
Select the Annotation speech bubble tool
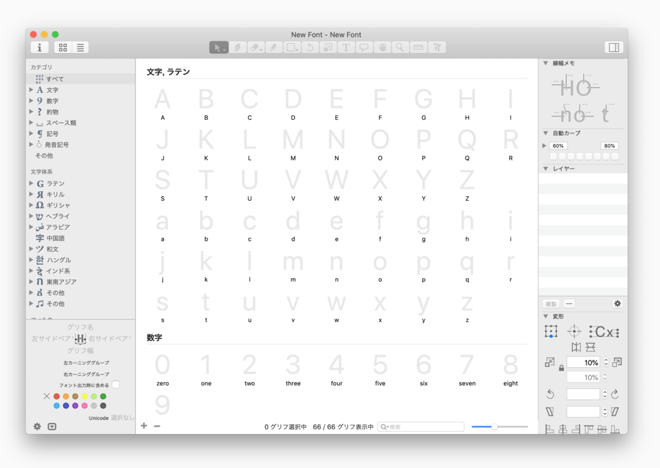pos(364,48)
